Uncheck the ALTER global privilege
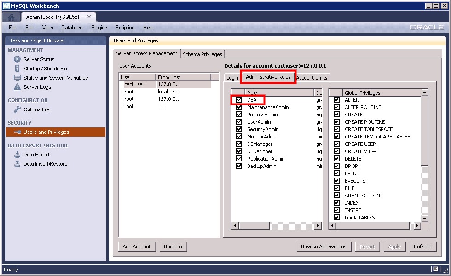The image size is (451, 276). coord(336,99)
